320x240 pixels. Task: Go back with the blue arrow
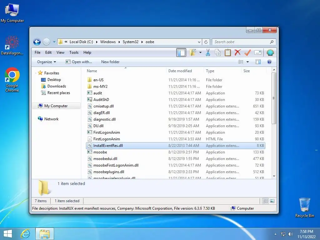tap(37, 42)
